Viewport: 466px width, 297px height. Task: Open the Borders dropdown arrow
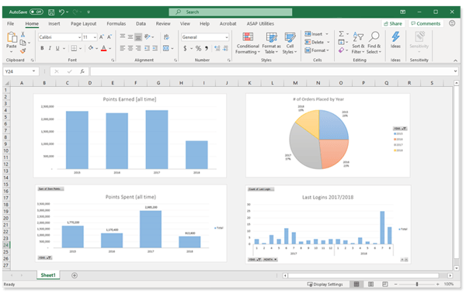pyautogui.click(x=80, y=48)
